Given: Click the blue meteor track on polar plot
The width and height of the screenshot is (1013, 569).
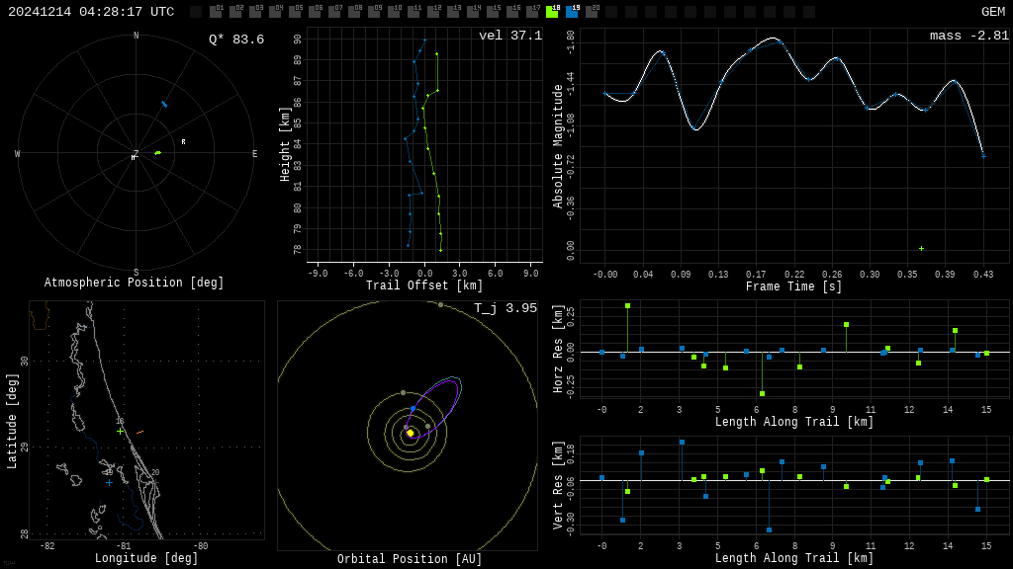Looking at the screenshot, I should (164, 104).
